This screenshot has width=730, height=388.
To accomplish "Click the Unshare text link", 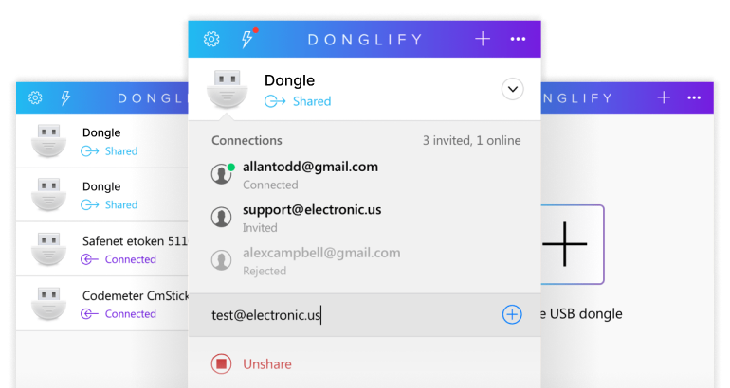I will coord(267,363).
